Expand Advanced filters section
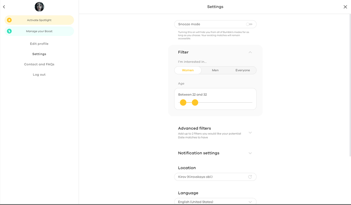The image size is (351, 205). click(250, 133)
